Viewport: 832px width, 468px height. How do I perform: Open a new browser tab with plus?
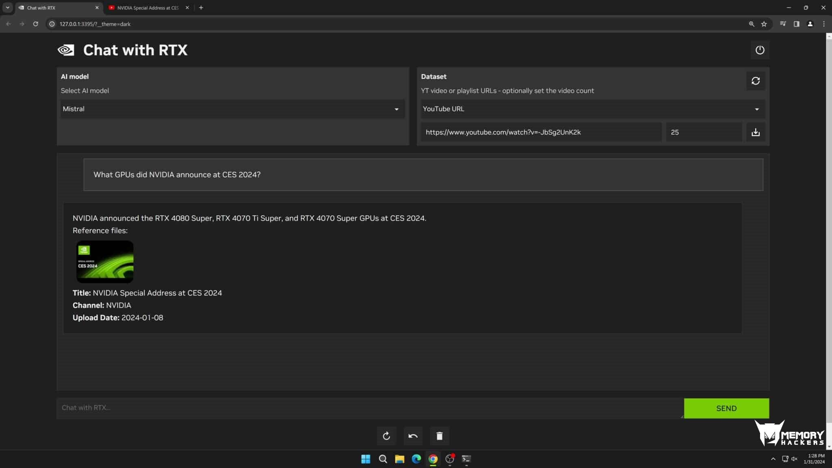pyautogui.click(x=201, y=8)
